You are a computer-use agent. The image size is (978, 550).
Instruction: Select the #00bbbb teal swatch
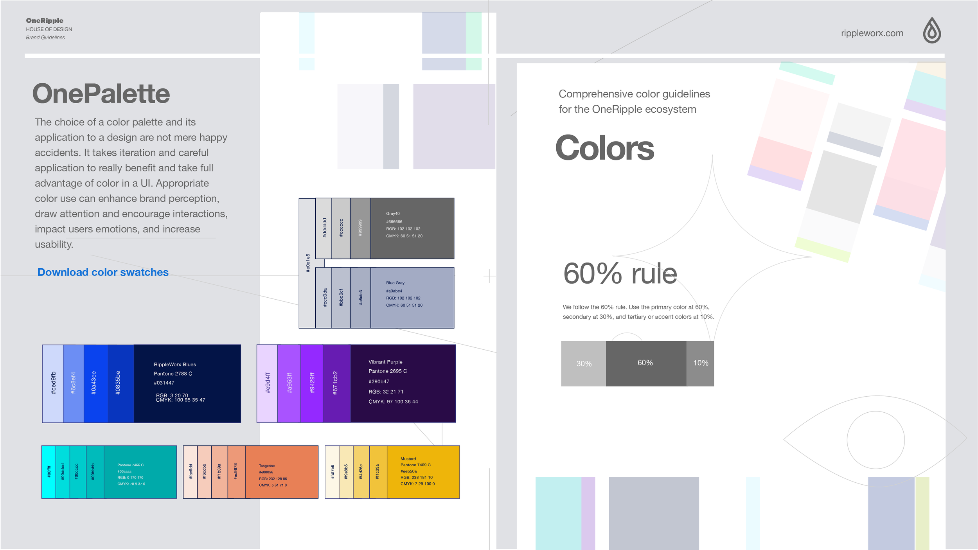point(95,472)
